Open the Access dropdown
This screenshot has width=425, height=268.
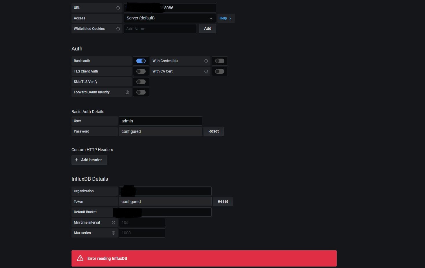coord(169,18)
